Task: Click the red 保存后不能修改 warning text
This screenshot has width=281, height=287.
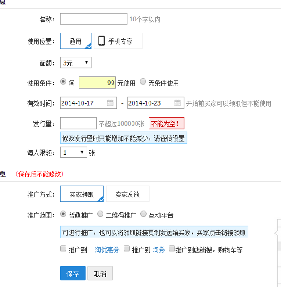Action: tap(40, 174)
